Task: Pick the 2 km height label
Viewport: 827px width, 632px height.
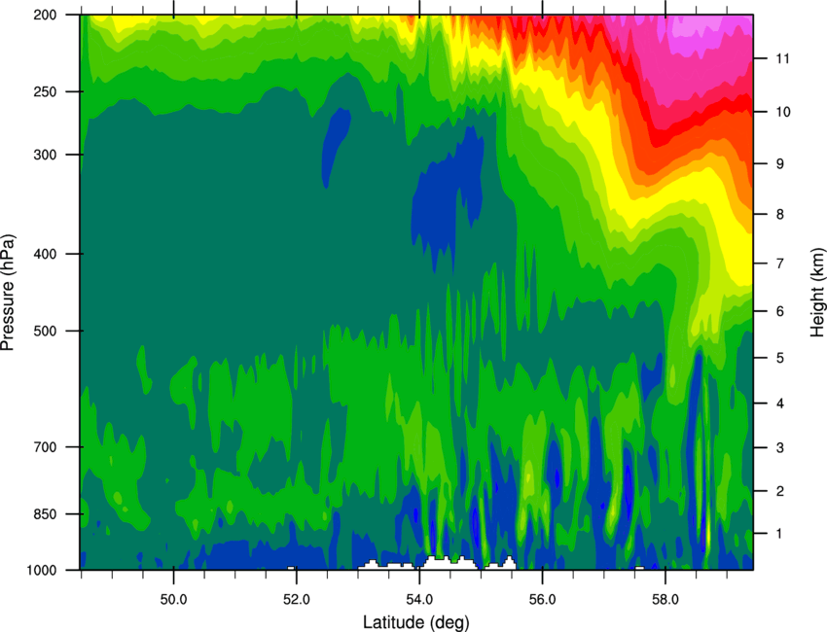Action: pos(780,491)
